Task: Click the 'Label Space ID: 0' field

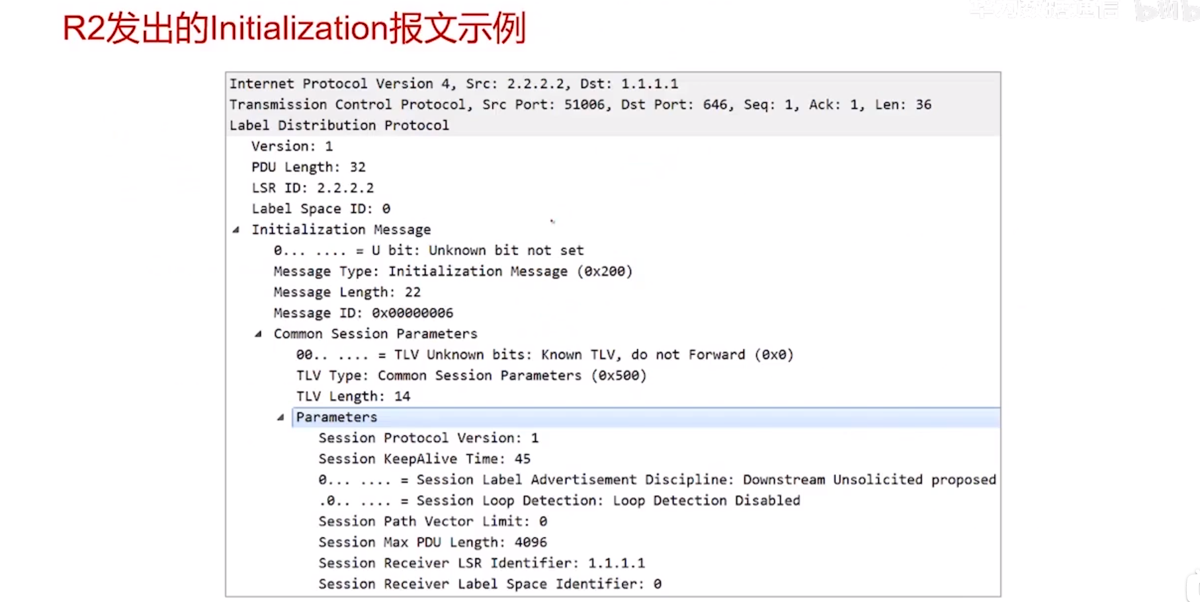Action: coord(321,209)
